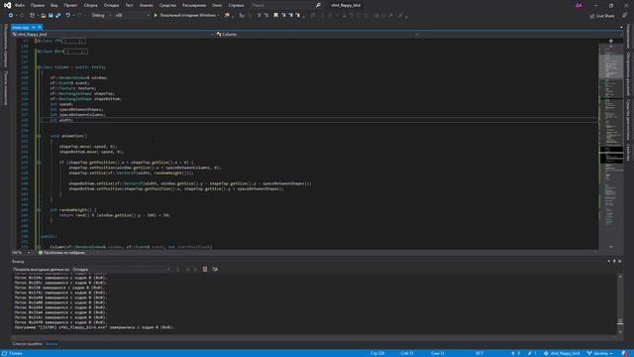Open output panel window position dropdown

[x=609, y=262]
